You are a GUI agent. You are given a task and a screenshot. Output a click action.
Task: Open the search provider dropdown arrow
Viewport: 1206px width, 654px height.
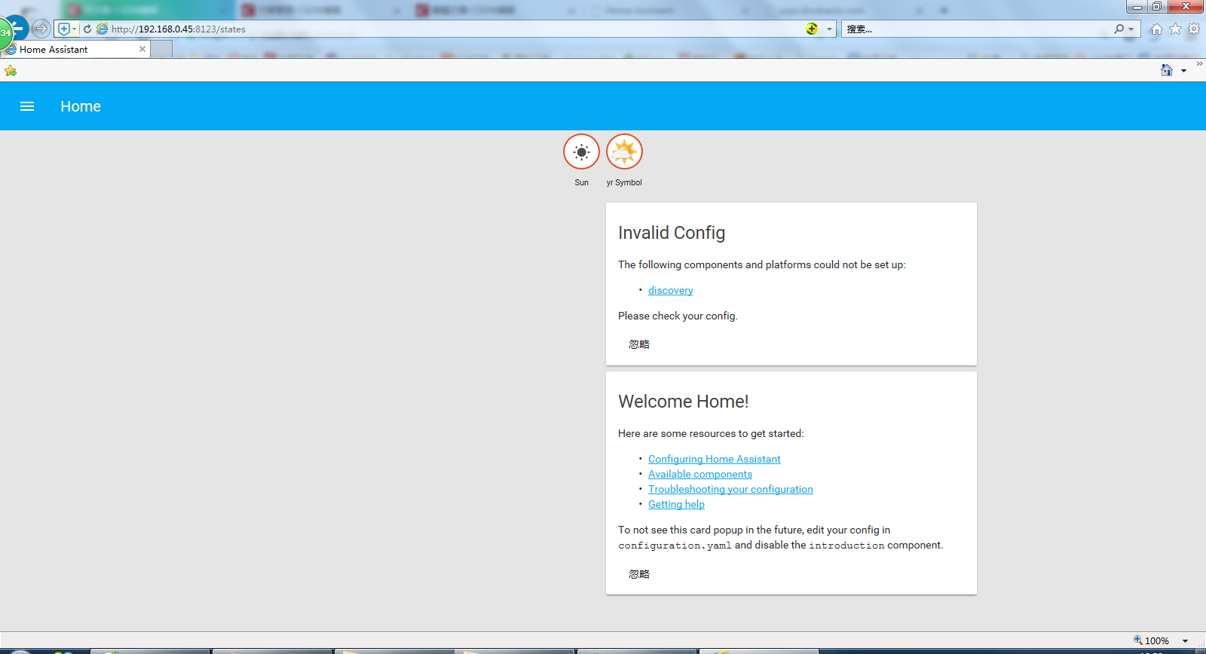(x=1131, y=29)
